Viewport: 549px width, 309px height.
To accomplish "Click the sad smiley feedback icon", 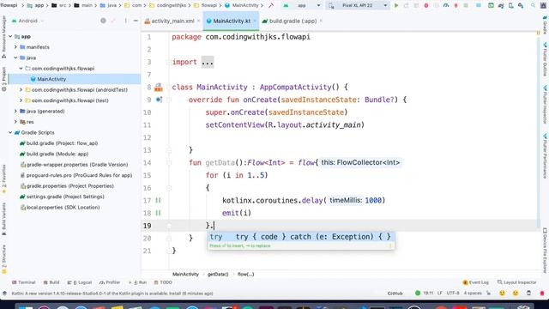I will click(x=516, y=294).
